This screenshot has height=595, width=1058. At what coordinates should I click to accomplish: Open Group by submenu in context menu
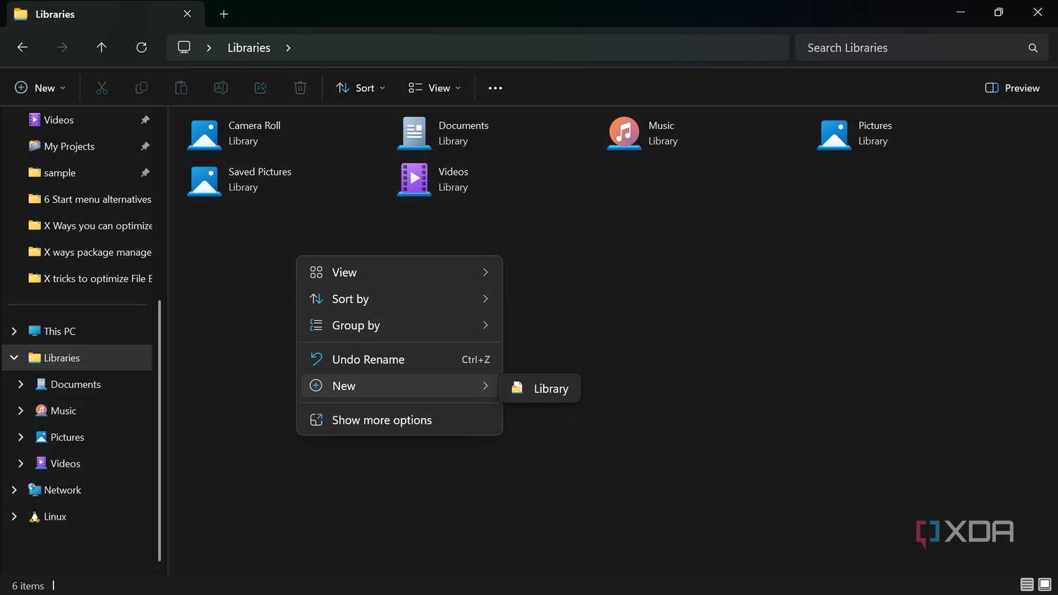(399, 325)
